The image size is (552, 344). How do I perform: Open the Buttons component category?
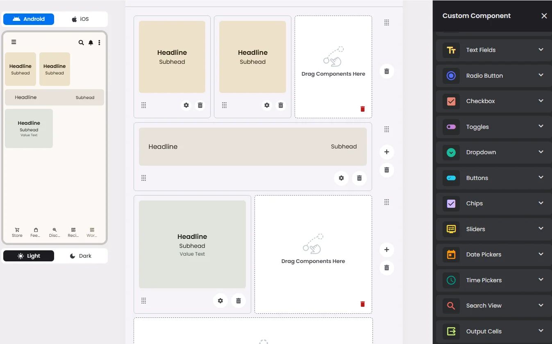click(x=493, y=178)
